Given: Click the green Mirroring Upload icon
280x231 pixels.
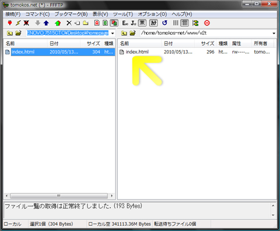Looking at the screenshot, I should (58, 23).
